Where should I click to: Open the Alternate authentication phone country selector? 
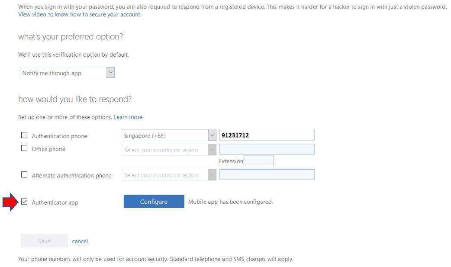click(x=169, y=175)
